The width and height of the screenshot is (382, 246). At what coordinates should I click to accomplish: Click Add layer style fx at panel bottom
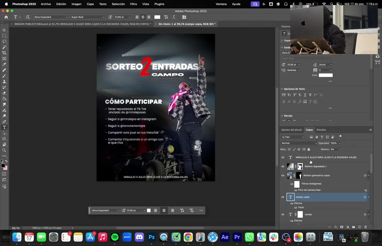[336, 227]
